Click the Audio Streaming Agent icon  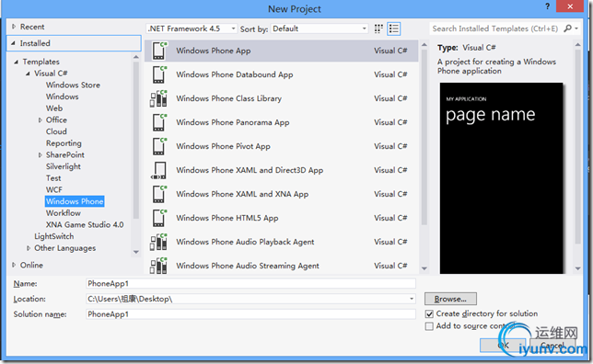click(x=158, y=266)
